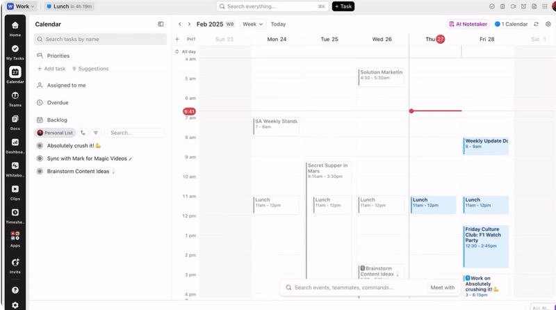Go to the next week

pyautogui.click(x=189, y=24)
